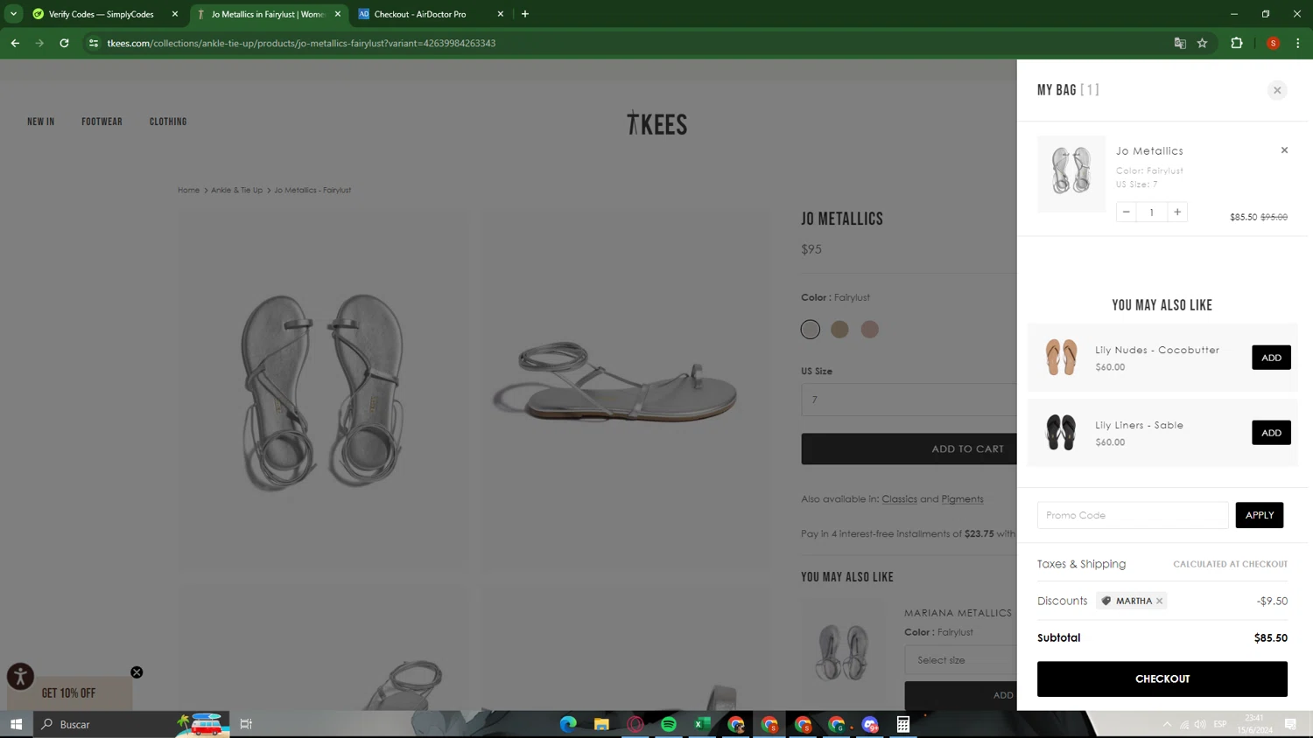Show hidden system tray icons

(1167, 724)
